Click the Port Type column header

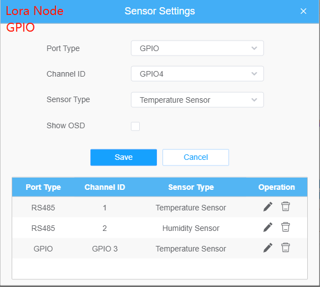(43, 187)
